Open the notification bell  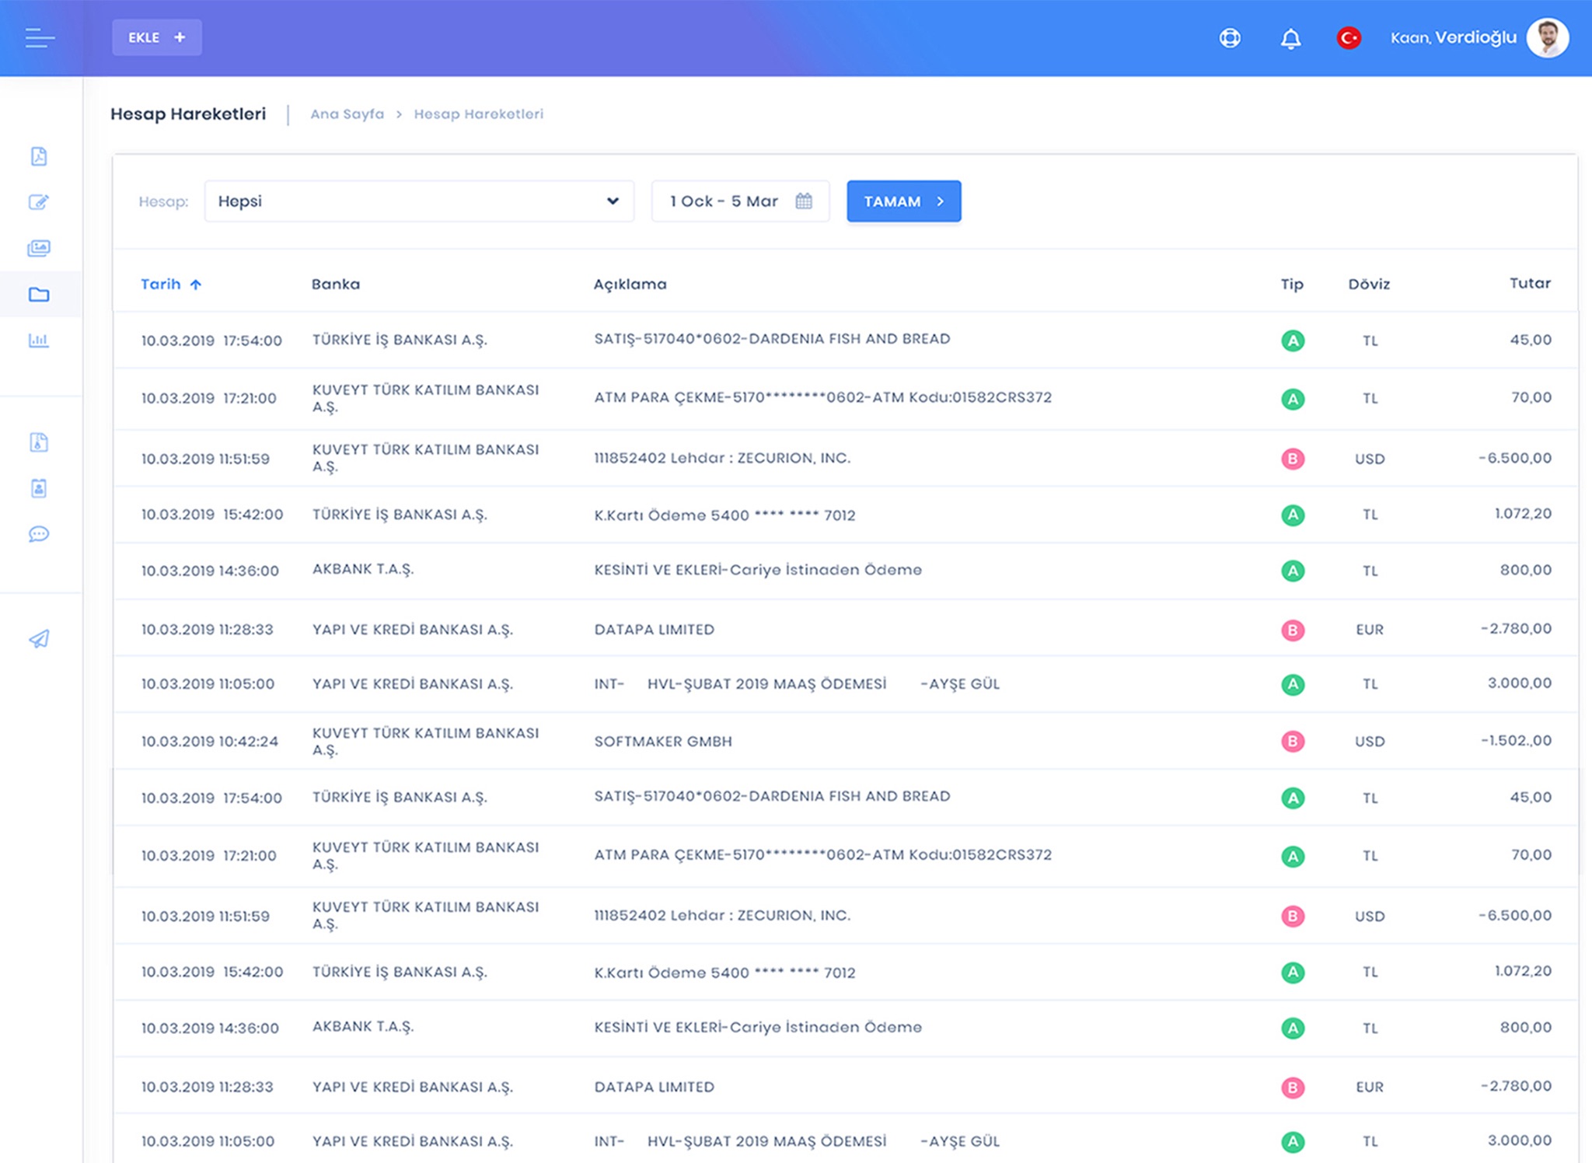point(1290,38)
